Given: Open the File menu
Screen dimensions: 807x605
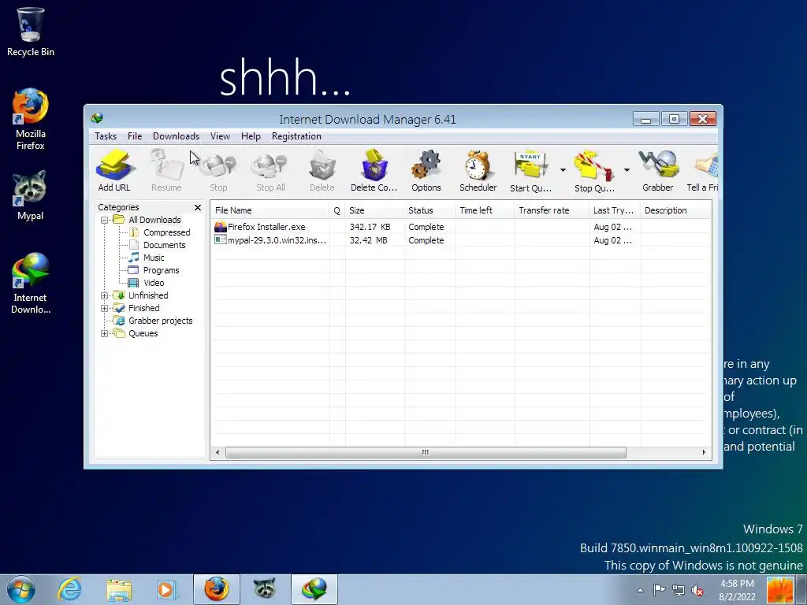Looking at the screenshot, I should point(135,136).
